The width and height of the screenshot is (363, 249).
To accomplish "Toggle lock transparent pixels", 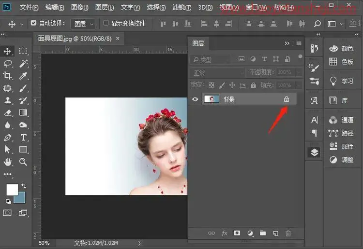I will point(211,85).
